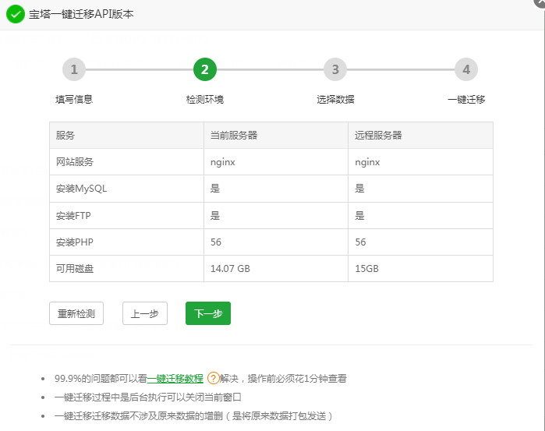
Task: Click the remote server 15GB cell
Action: tap(366, 268)
